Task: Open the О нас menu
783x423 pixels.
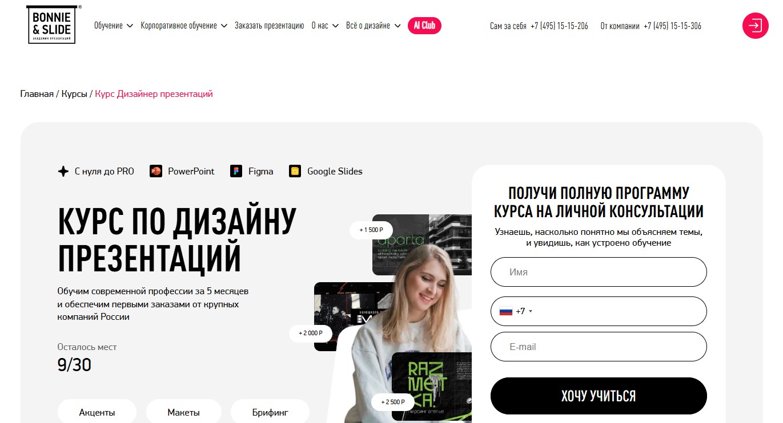Action: coord(325,26)
